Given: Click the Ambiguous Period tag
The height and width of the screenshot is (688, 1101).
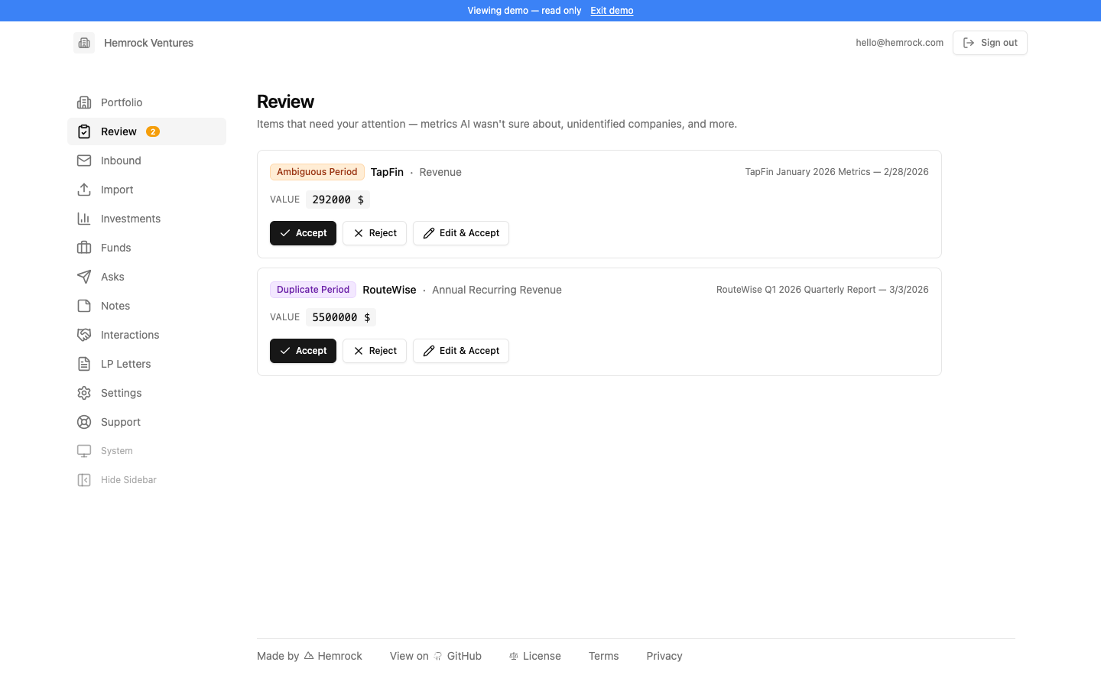Looking at the screenshot, I should coord(317,172).
